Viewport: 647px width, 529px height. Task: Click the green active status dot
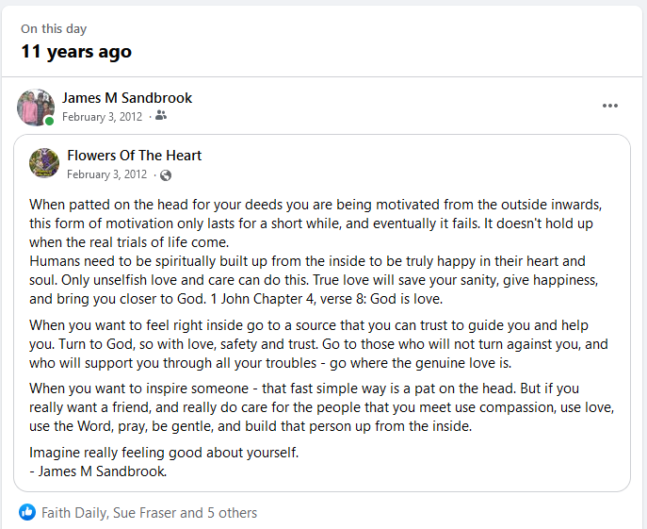click(49, 121)
